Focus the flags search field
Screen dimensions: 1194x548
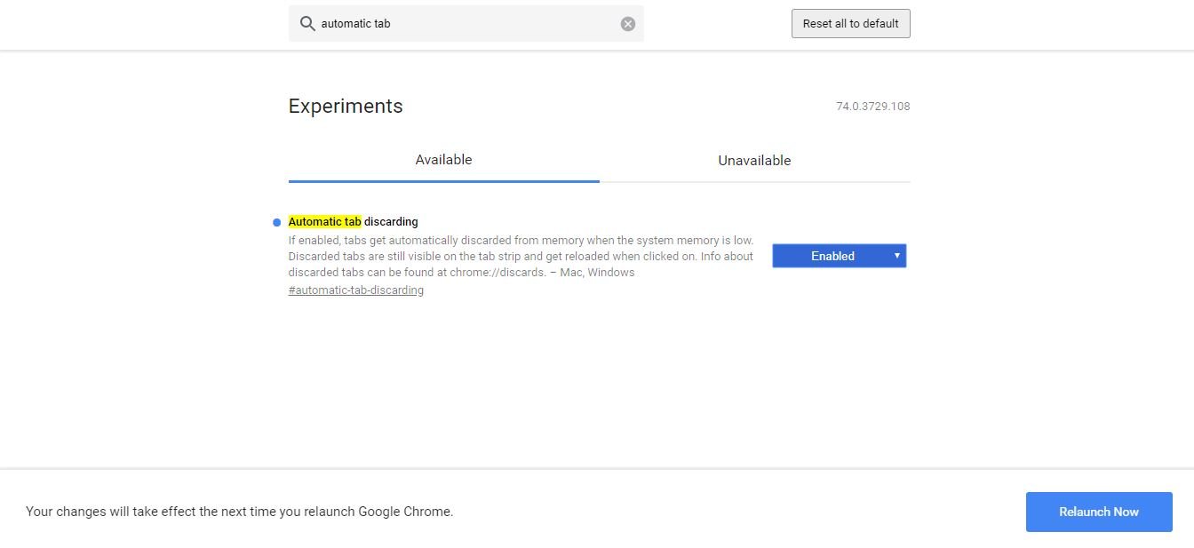466,24
